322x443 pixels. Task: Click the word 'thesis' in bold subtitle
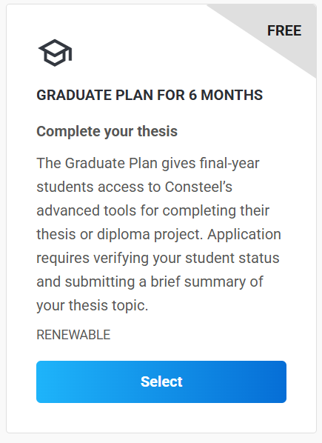[x=157, y=131]
